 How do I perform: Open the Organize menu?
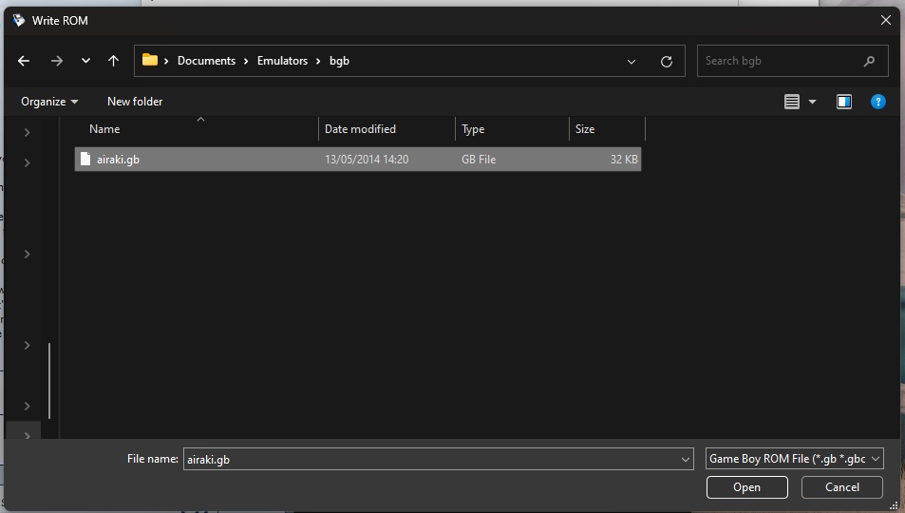49,102
